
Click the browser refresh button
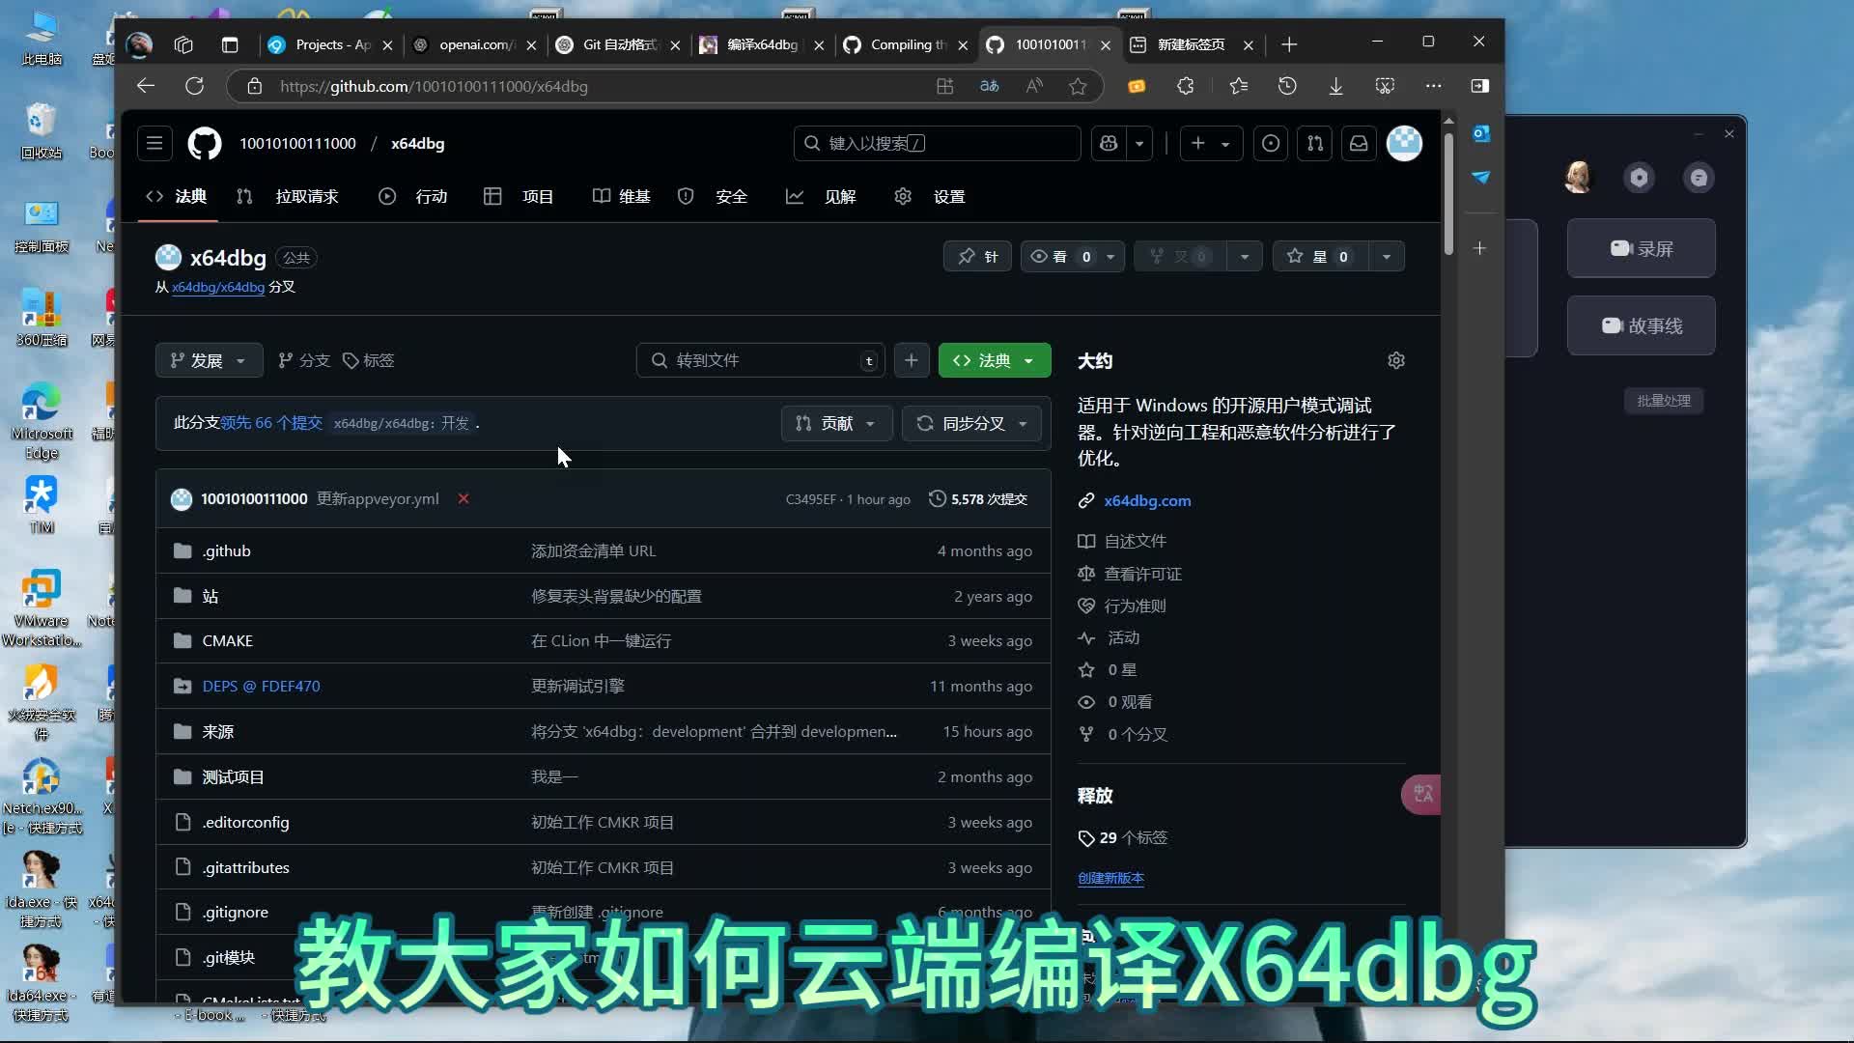pos(194,86)
